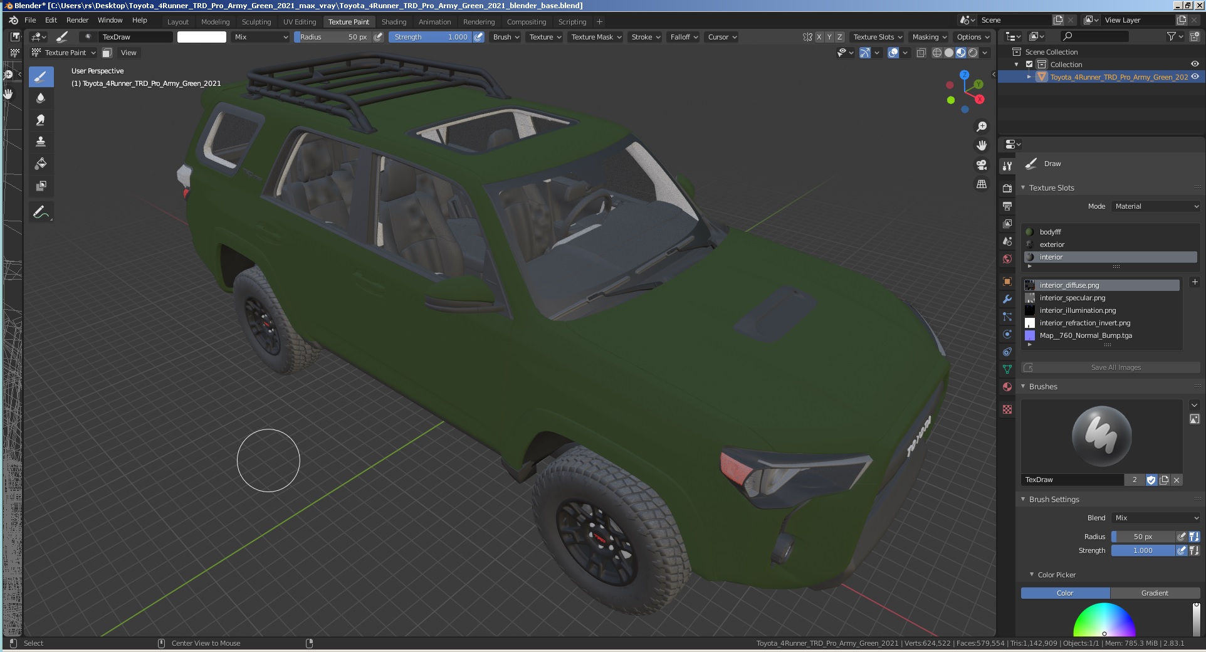
Task: Toggle fake user shield on TexDraw brush
Action: pyautogui.click(x=1151, y=480)
